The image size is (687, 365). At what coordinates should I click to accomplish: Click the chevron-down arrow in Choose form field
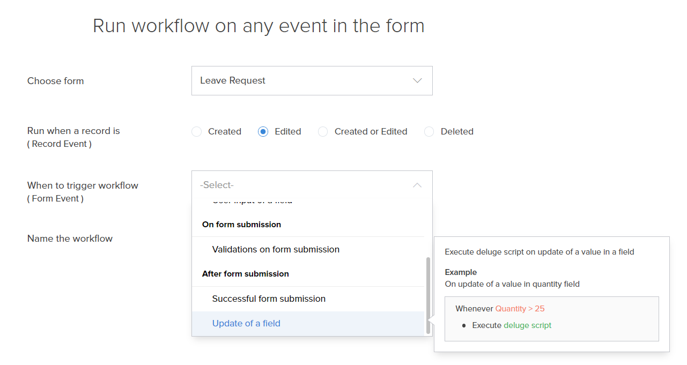point(417,81)
